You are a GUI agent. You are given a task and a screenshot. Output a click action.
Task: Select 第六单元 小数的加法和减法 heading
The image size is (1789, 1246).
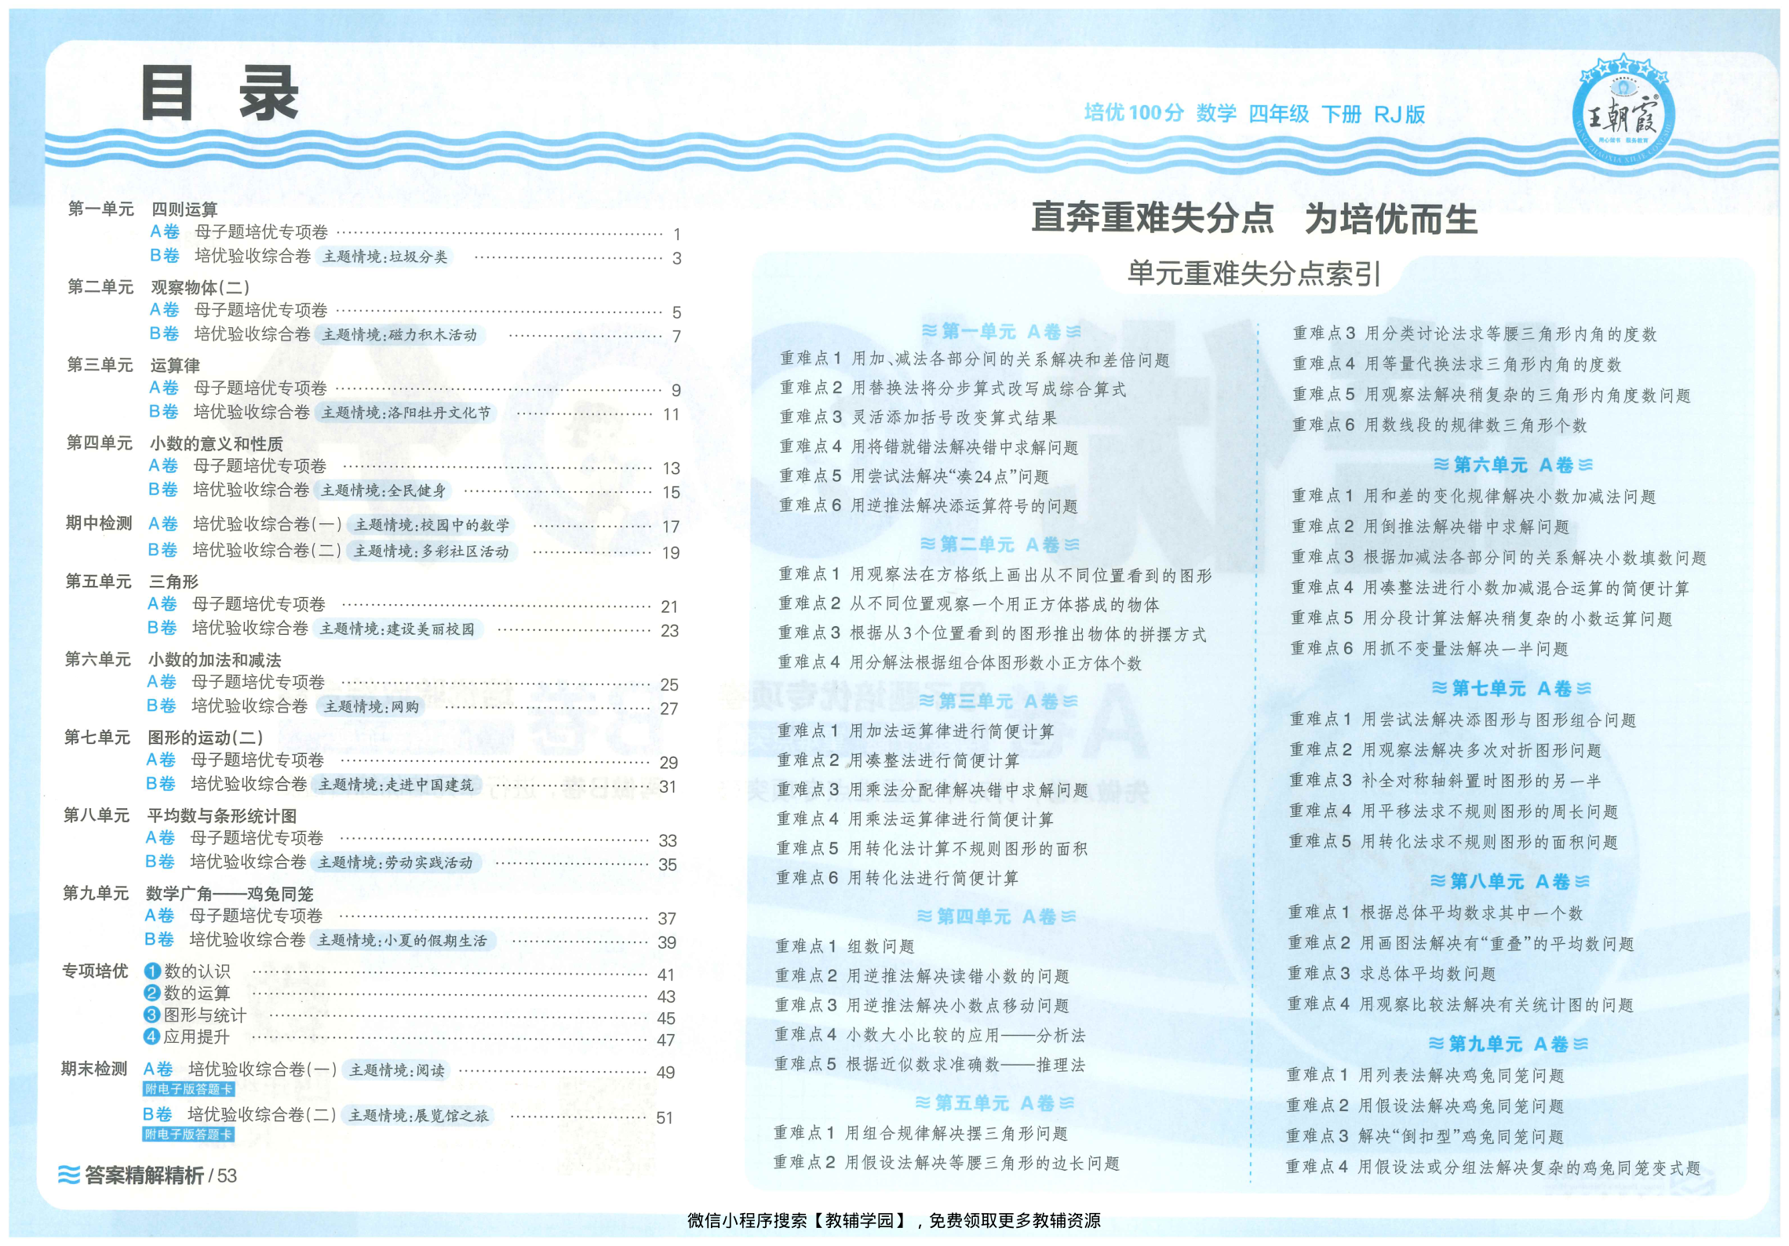pos(173,659)
